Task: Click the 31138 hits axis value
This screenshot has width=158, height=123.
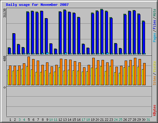Action: click(x=5, y=13)
